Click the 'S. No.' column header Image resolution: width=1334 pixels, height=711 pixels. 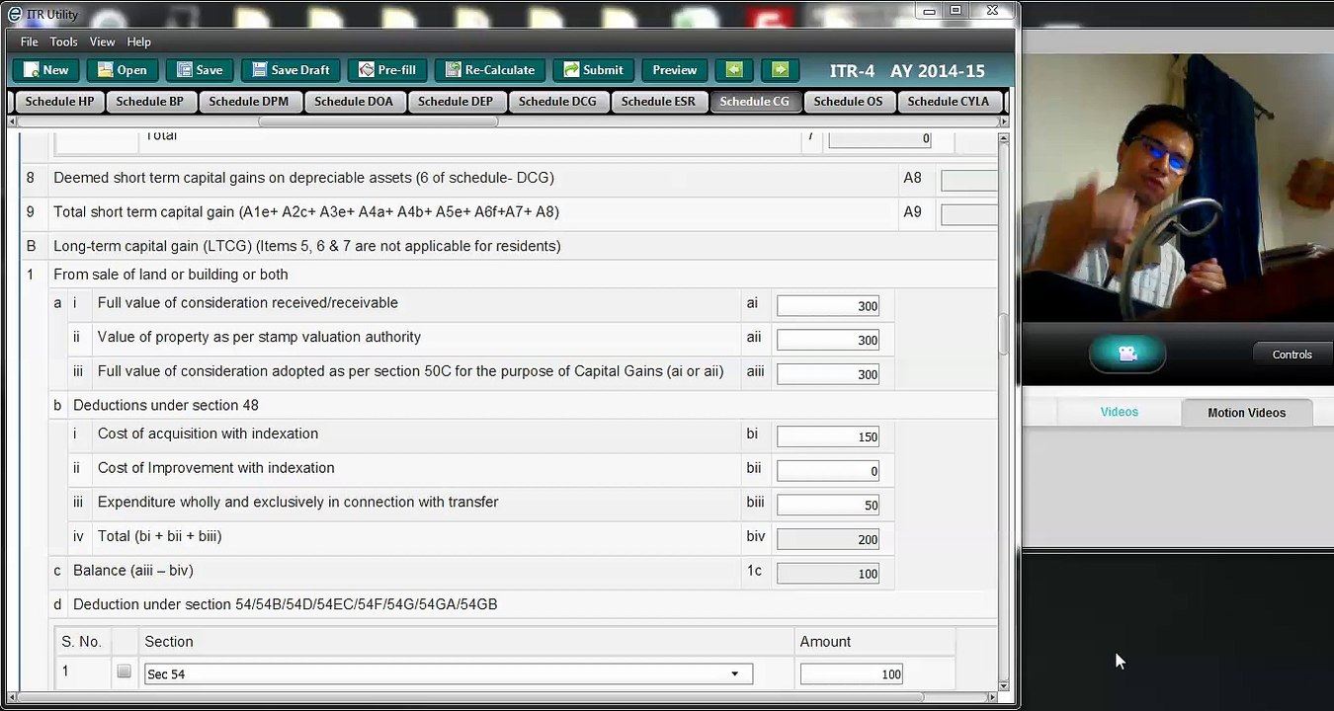click(x=82, y=642)
